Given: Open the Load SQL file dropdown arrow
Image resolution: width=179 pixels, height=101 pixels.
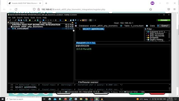Looking at the screenshot, I should point(68,20).
